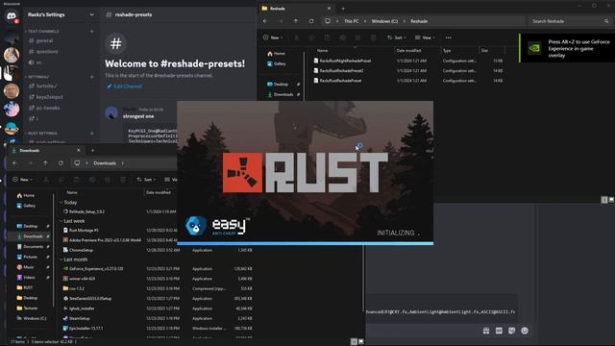This screenshot has width=615, height=346.
Task: Open author avatar of strongest one message
Action: point(111,113)
